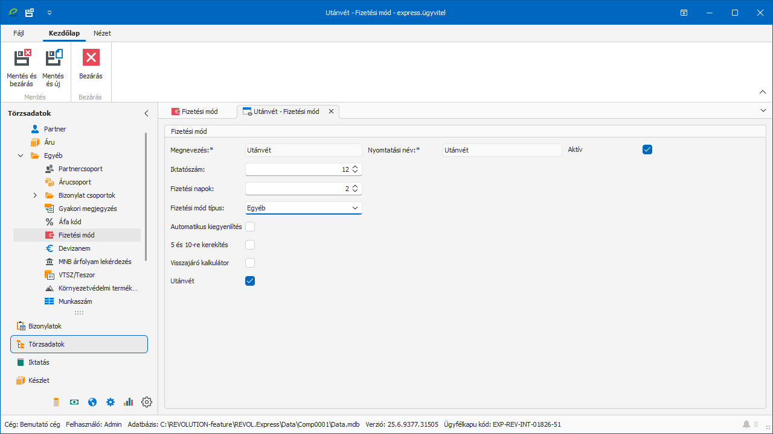Screen dimensions: 773x434
Task: Click the notification bell in status bar
Action: (x=746, y=424)
